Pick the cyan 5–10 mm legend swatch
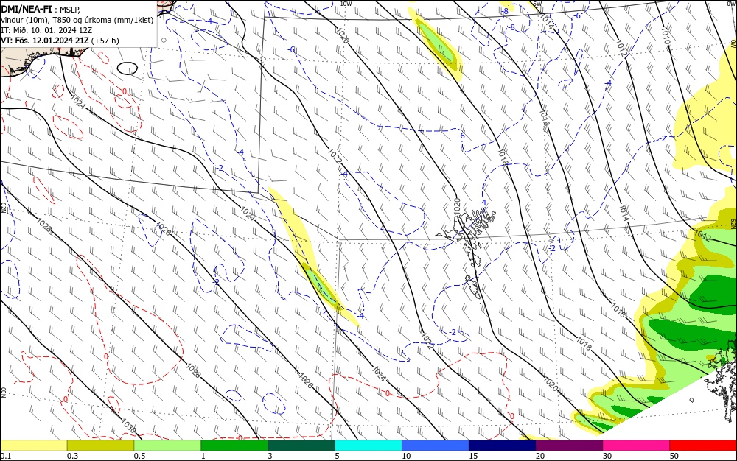 (368, 446)
